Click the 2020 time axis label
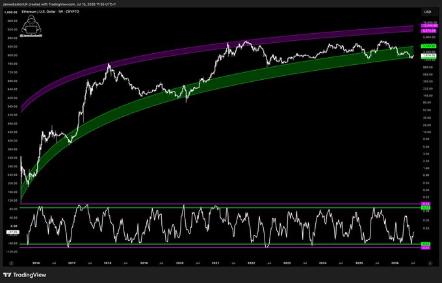Image resolution: width=442 pixels, height=283 pixels. click(180, 264)
